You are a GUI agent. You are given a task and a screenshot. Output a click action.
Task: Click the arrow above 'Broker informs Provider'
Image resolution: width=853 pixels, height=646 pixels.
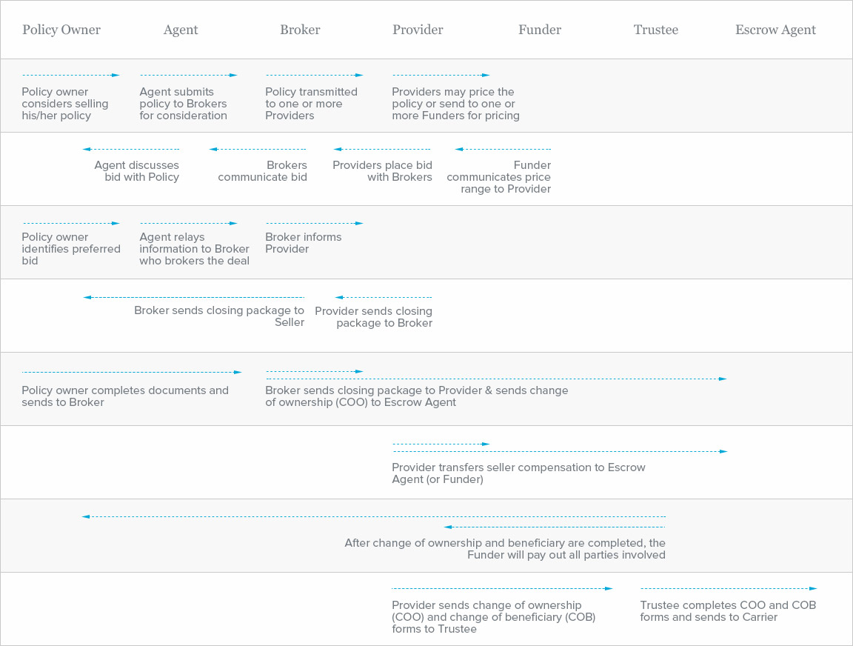click(x=314, y=223)
